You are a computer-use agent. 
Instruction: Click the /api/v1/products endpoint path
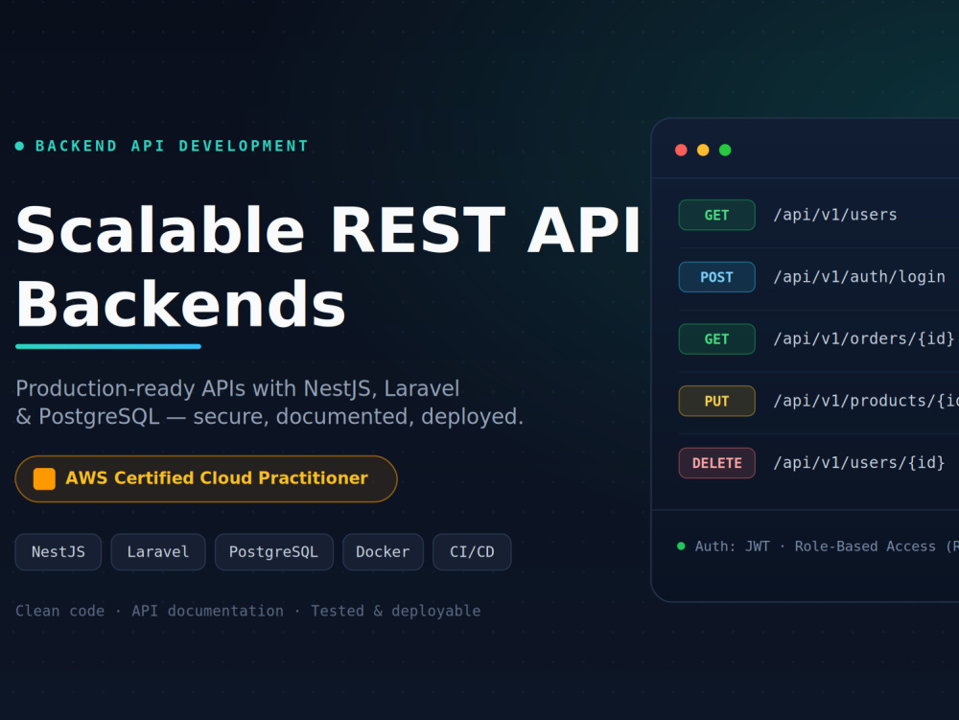point(865,401)
